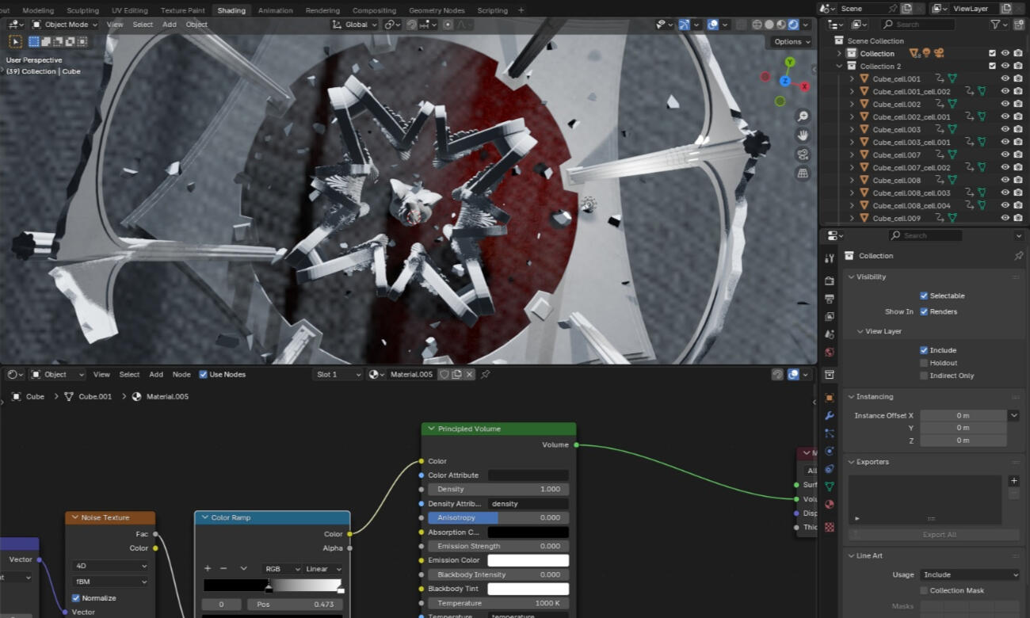Enable the Holdout checkbox
Image resolution: width=1030 pixels, height=618 pixels.
point(924,363)
